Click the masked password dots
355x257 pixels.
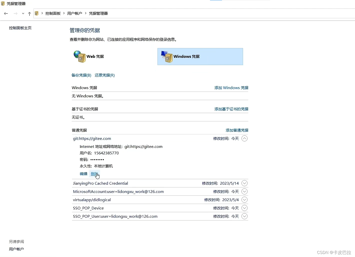coord(97,160)
